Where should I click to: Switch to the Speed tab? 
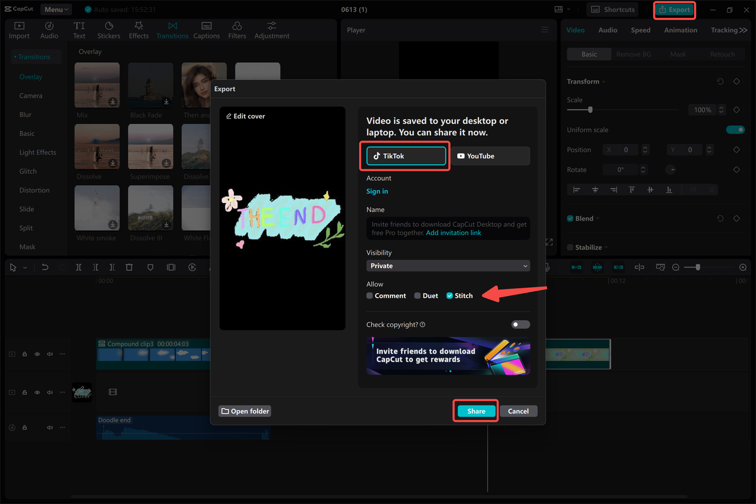click(x=640, y=30)
